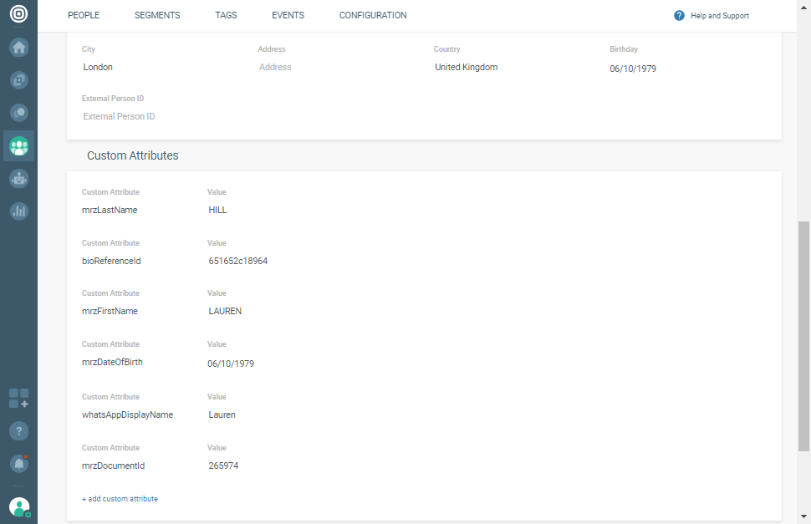
Task: Click the Infobip logo icon
Action: [18, 15]
